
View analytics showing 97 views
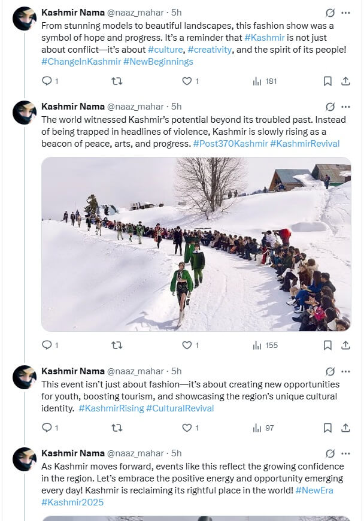(263, 428)
